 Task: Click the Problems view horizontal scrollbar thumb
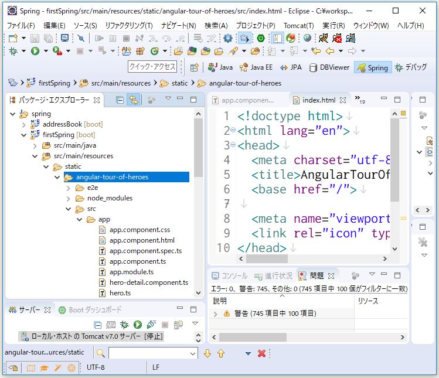(253, 338)
